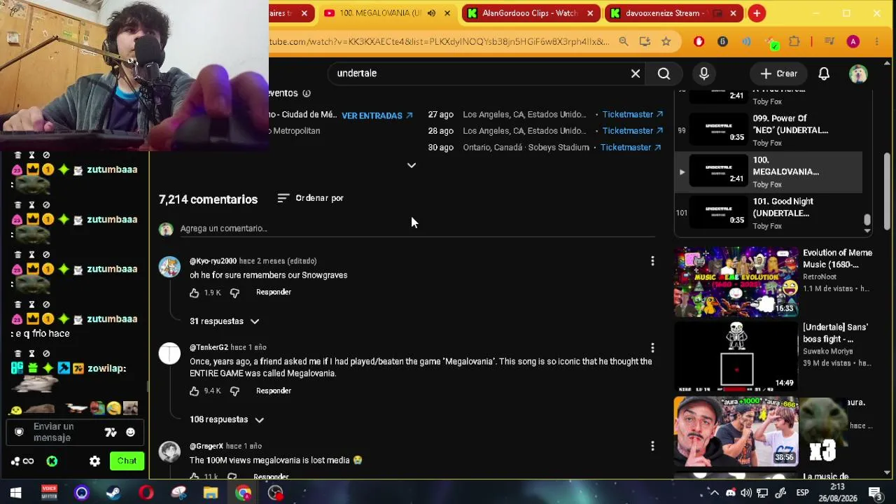Reply to the TankerG2 comment
The height and width of the screenshot is (504, 896).
[x=274, y=391]
